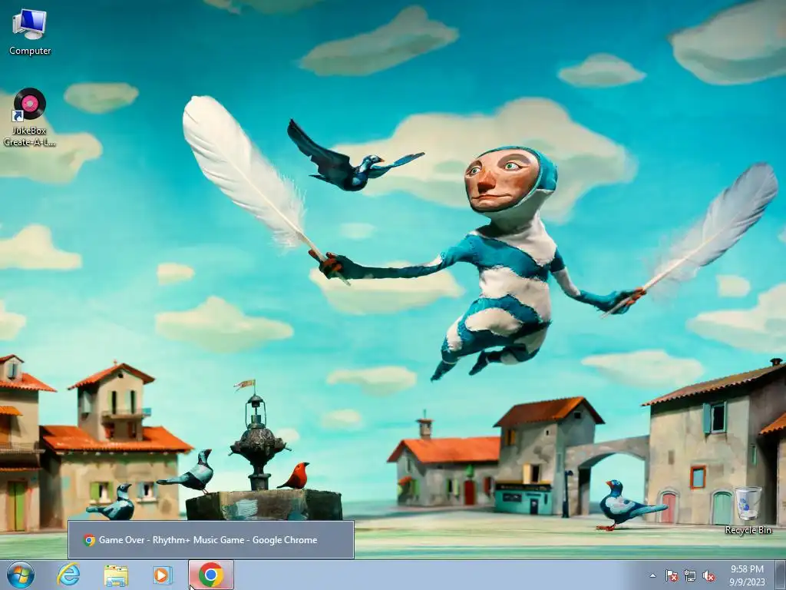Select the Computer desktop icon

[30, 32]
